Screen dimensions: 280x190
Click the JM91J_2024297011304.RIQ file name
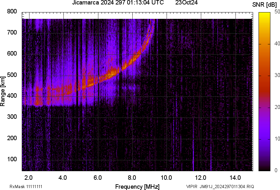click(x=227, y=186)
